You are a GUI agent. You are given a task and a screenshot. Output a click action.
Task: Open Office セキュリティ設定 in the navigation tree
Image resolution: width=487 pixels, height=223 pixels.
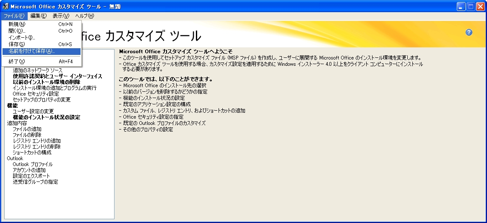click(36, 94)
